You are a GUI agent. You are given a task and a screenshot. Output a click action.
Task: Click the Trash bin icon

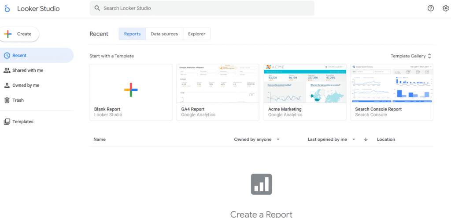point(7,100)
